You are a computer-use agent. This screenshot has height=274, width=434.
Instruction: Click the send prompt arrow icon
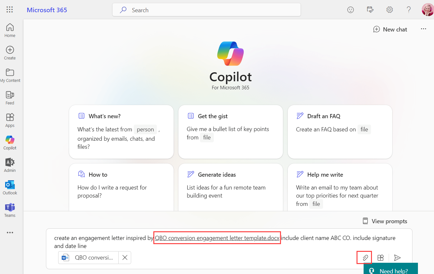(397, 257)
